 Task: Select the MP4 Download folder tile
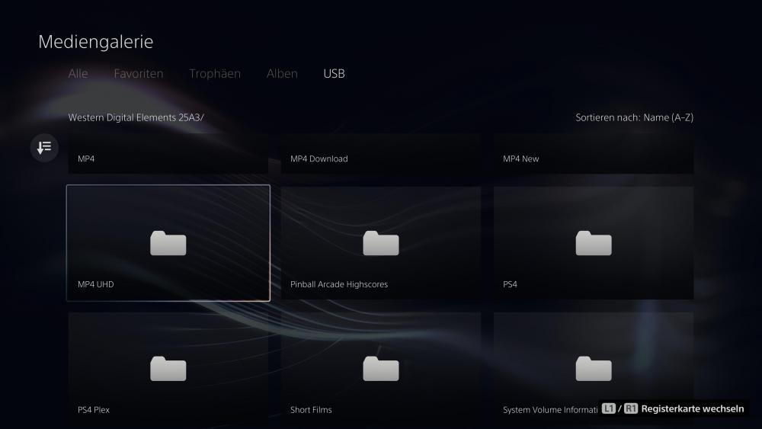pos(381,155)
